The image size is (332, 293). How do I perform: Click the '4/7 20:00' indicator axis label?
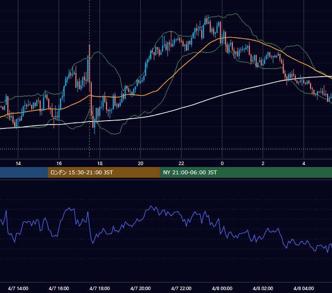[x=141, y=288]
